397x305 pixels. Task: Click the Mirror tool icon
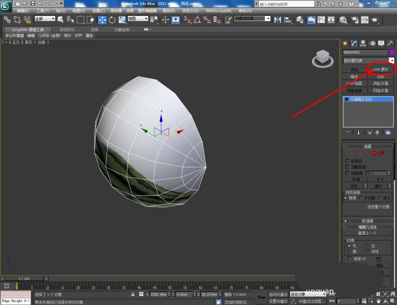278,19
